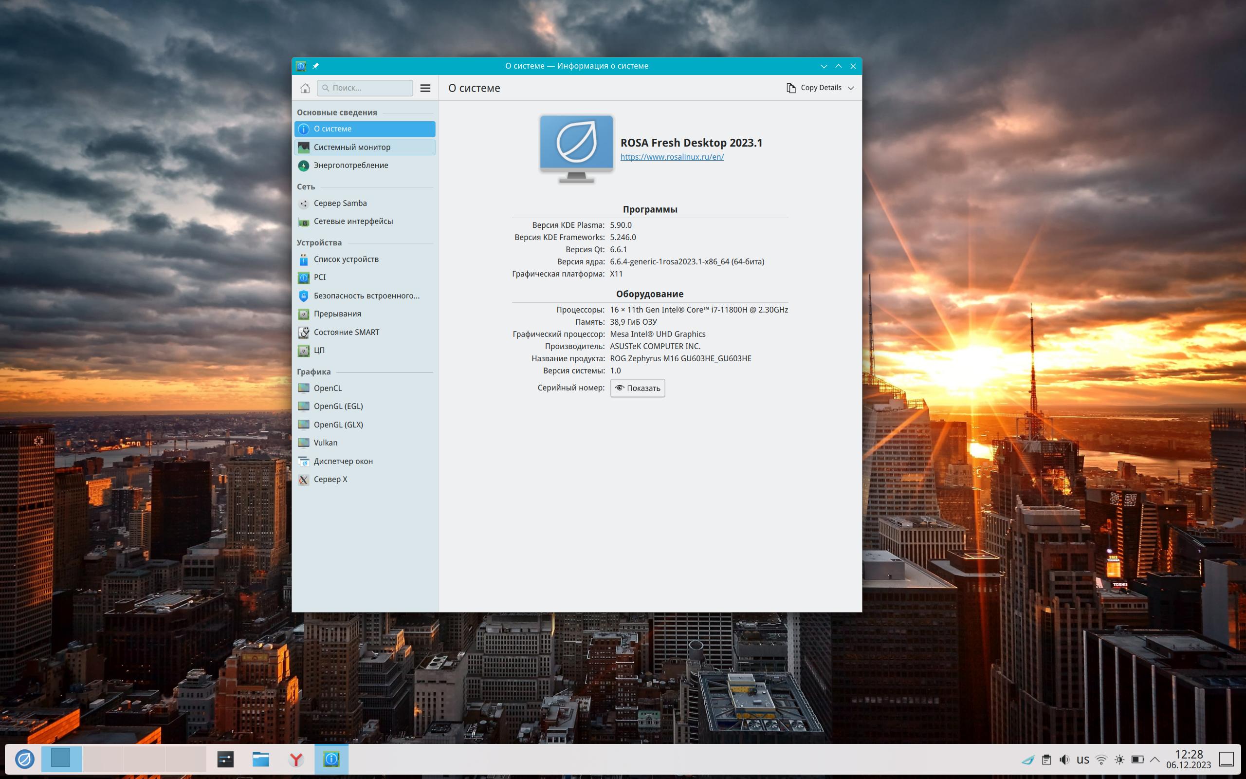Launch Yandex browser from taskbar
1246x779 pixels.
296,760
